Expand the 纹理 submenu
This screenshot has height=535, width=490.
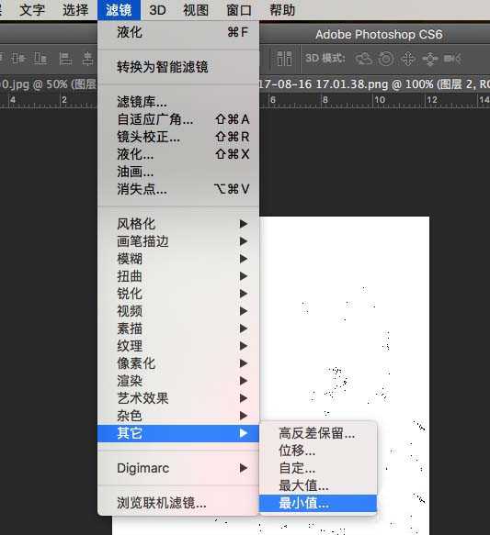pyautogui.click(x=178, y=346)
